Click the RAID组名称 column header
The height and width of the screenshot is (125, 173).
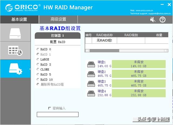(x=104, y=35)
